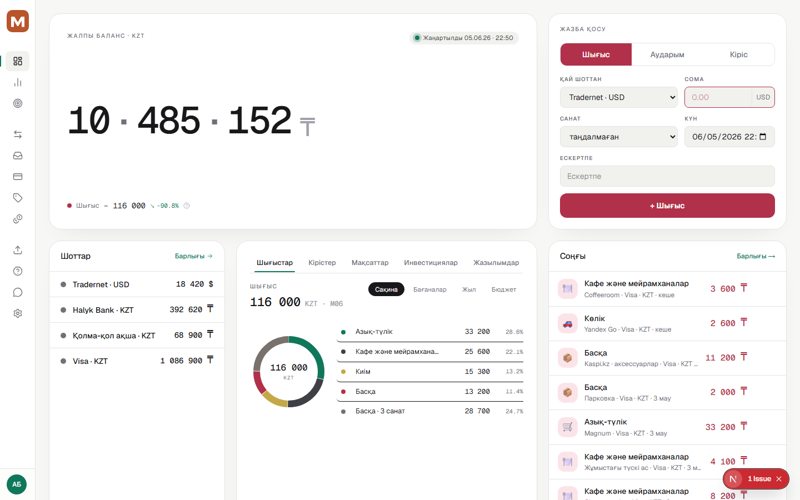800x500 pixels.
Task: Click the + Шығыс submit button
Action: coord(667,206)
